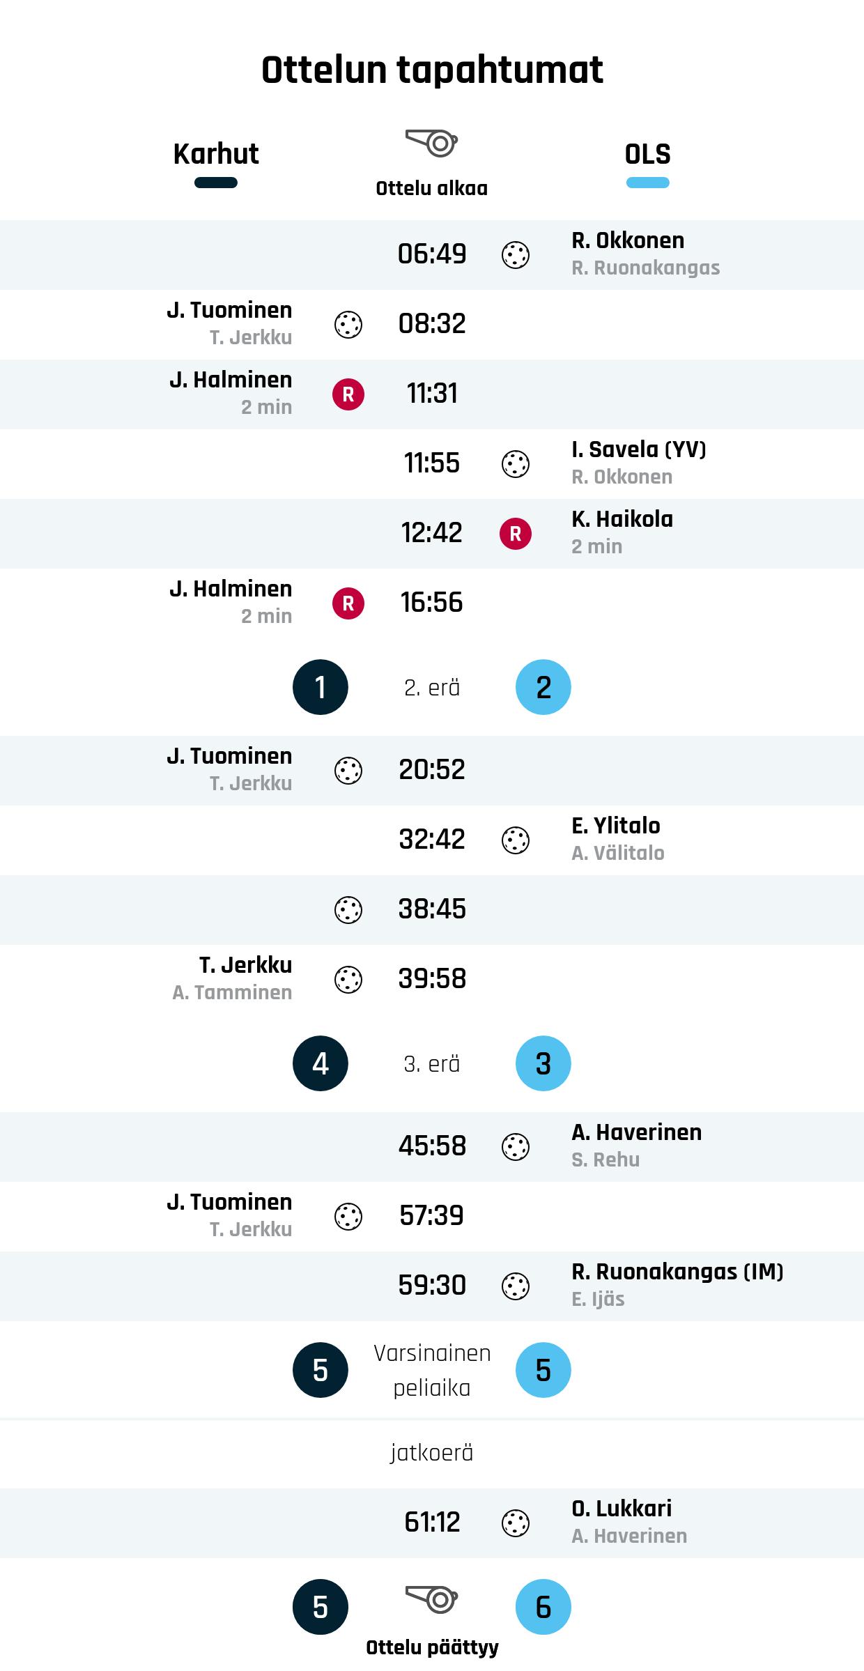The image size is (864, 1671).
Task: Click the goal ball icon at 11:55
Action: click(516, 463)
